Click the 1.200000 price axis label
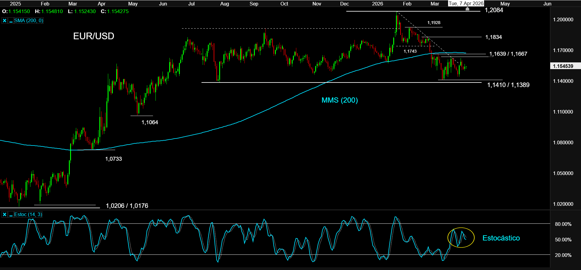Viewport: 581px width, 270px height. point(563,19)
